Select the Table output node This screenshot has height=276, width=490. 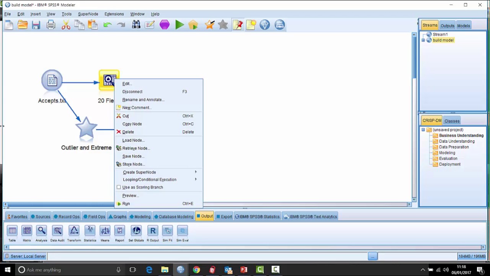click(x=12, y=233)
